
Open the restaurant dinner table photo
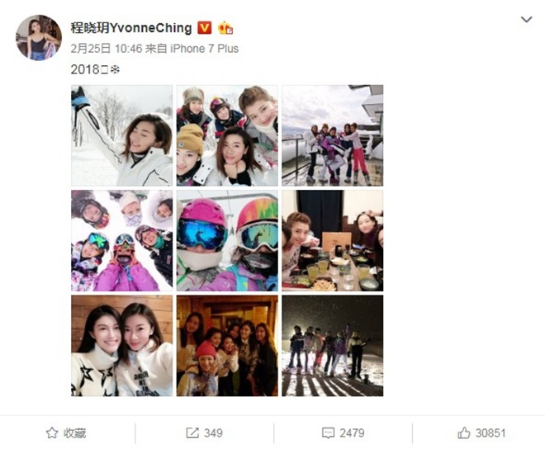point(332,240)
